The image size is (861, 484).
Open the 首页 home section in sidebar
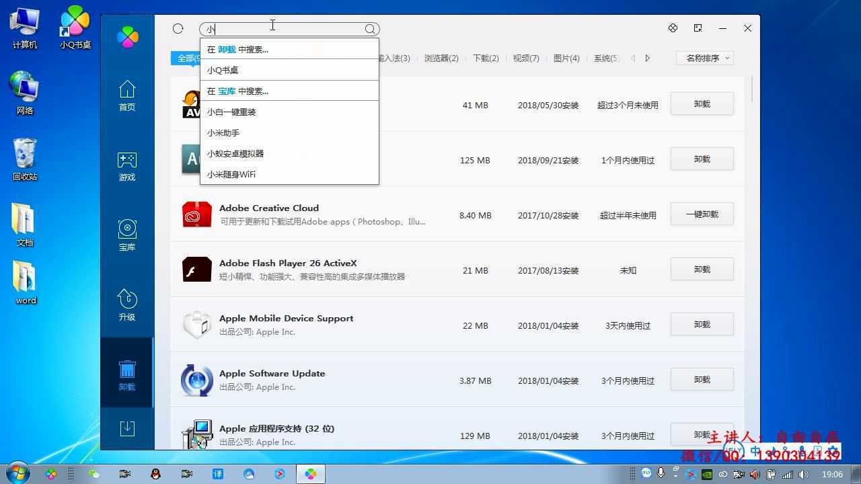click(127, 95)
